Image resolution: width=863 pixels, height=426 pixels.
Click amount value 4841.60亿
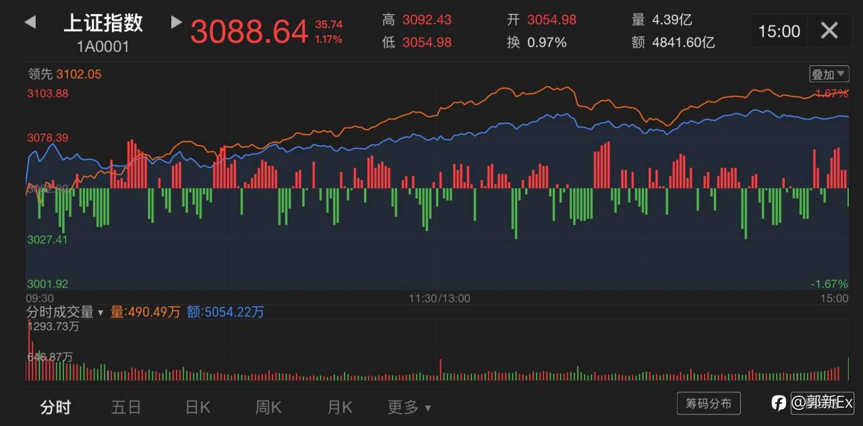684,42
